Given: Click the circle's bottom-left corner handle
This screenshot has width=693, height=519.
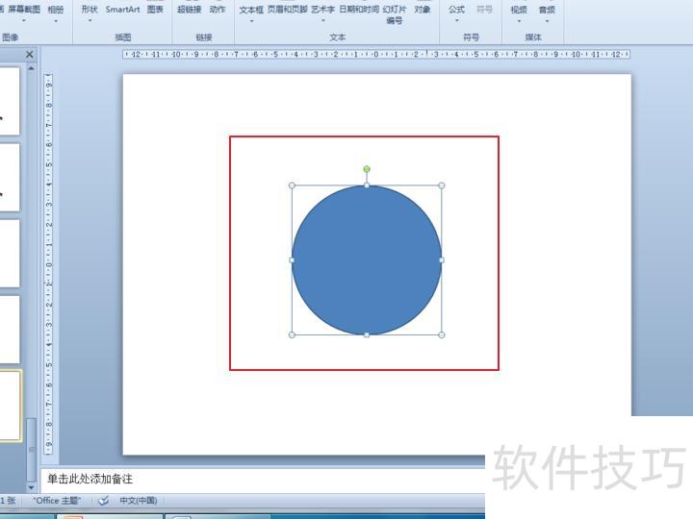Looking at the screenshot, I should (x=292, y=335).
